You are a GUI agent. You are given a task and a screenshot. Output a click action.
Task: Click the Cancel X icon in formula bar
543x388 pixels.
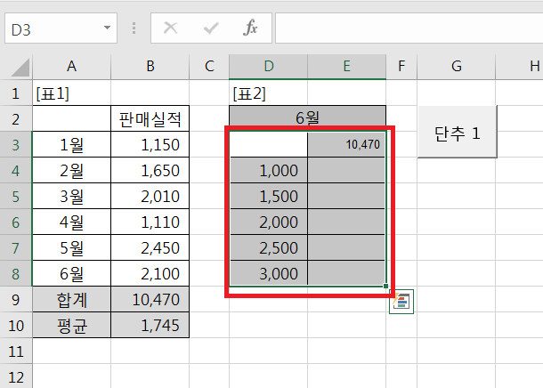tap(171, 28)
